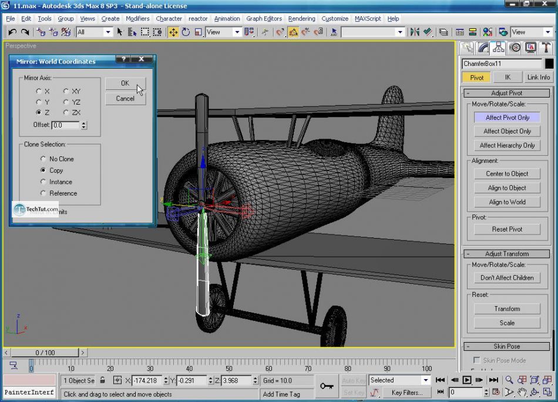Click the object color swatch

(549, 63)
